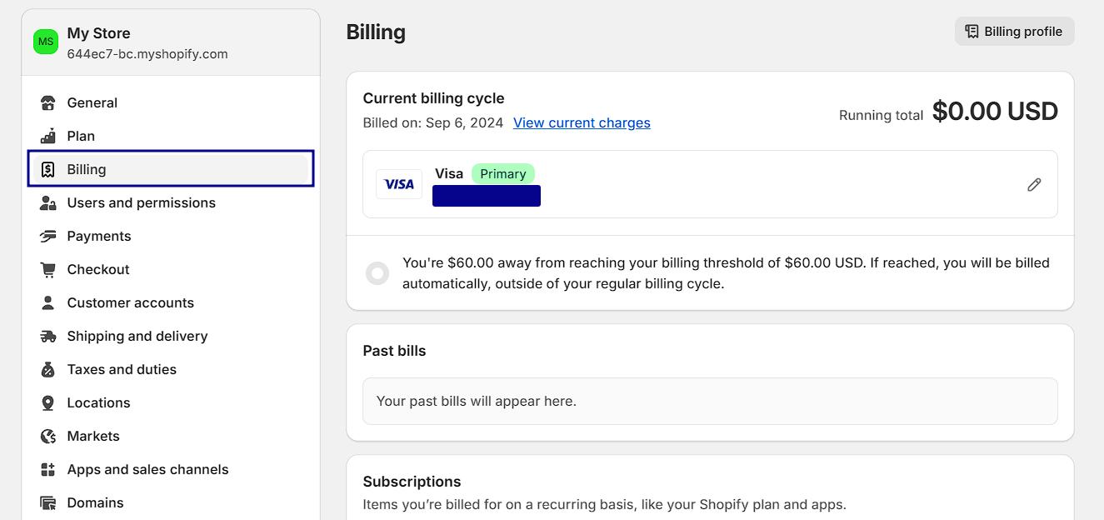Click the Users and permissions icon
1104x520 pixels.
click(x=48, y=202)
